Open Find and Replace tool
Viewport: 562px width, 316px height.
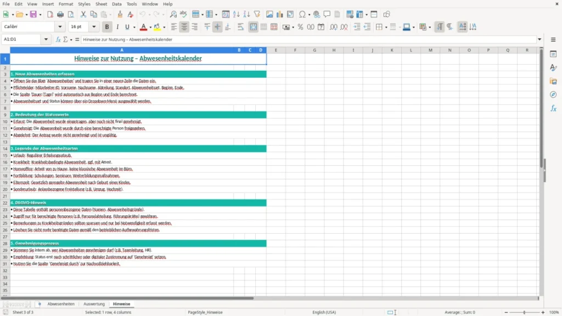click(x=173, y=14)
